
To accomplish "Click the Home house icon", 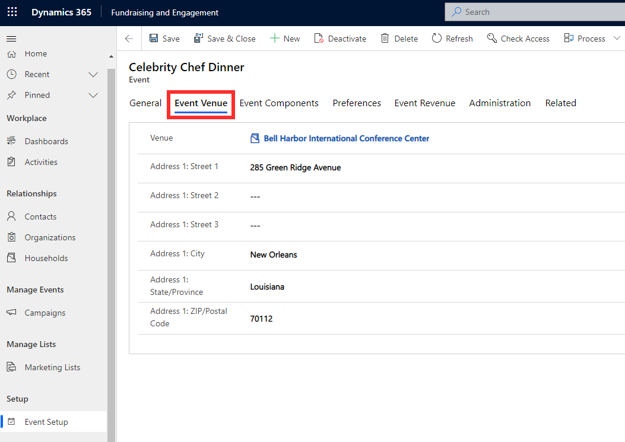I will tap(11, 54).
